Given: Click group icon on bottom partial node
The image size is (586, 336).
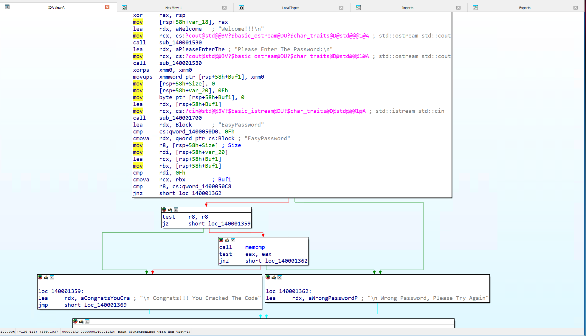Looking at the screenshot, I should (x=87, y=321).
